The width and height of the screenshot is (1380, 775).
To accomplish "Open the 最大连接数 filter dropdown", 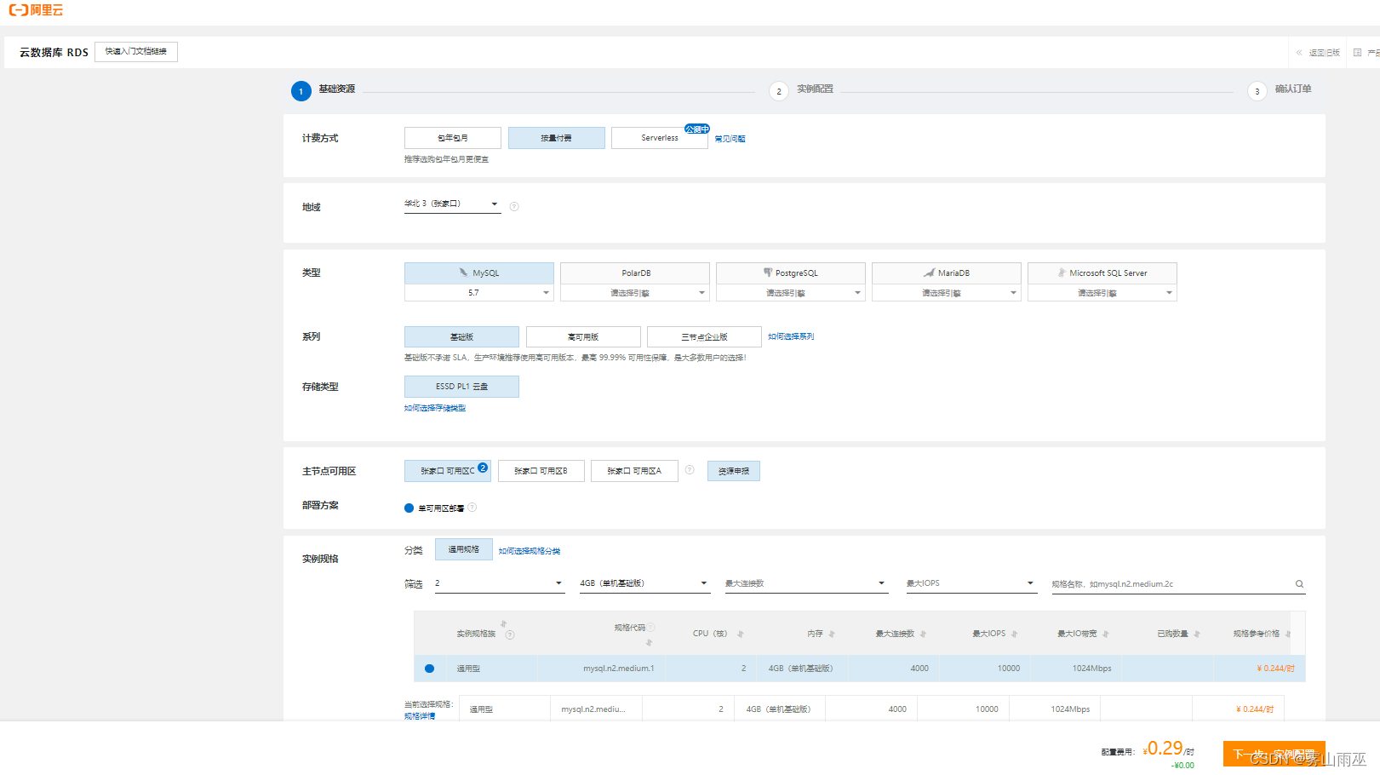I will tap(806, 583).
